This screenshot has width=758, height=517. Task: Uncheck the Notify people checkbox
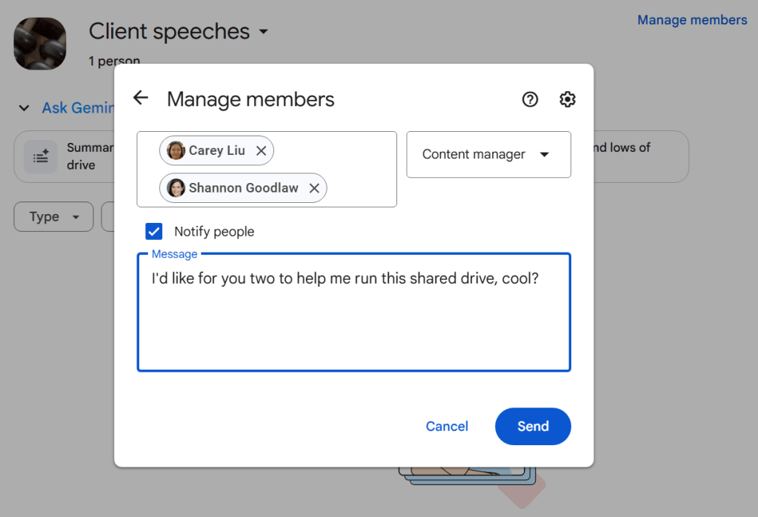point(153,231)
